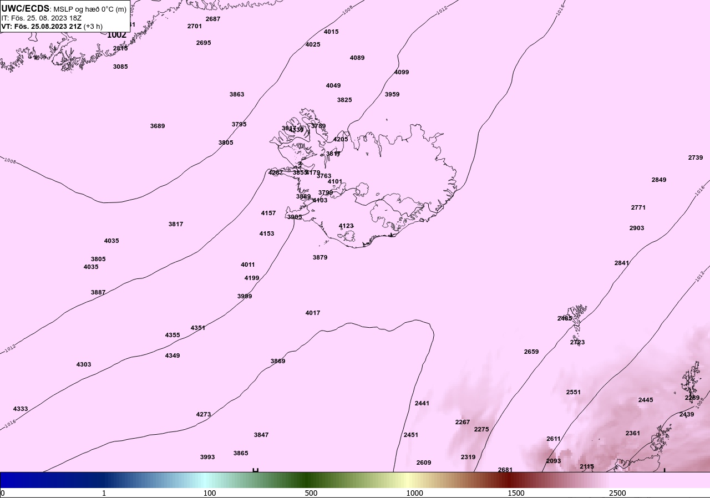Screen dimensions: 710x498
Task: Click the height value 4049
Action: point(333,85)
